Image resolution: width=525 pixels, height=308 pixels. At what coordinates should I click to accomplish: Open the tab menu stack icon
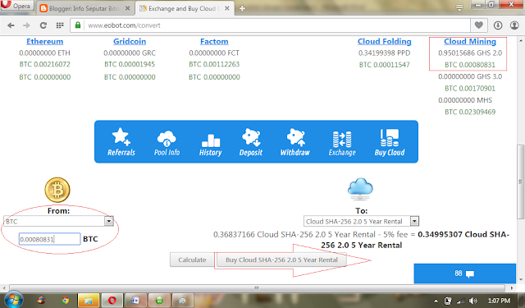(459, 8)
